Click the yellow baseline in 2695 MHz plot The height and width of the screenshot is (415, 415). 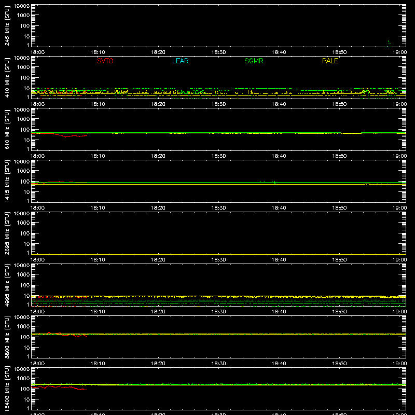click(218, 254)
